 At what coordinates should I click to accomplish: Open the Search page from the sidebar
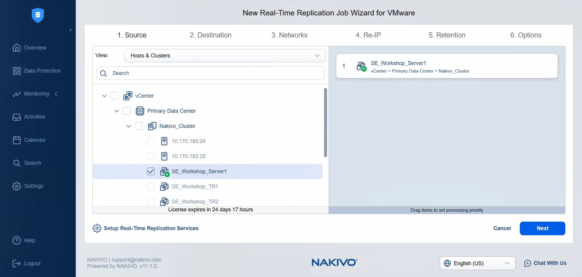coord(32,163)
